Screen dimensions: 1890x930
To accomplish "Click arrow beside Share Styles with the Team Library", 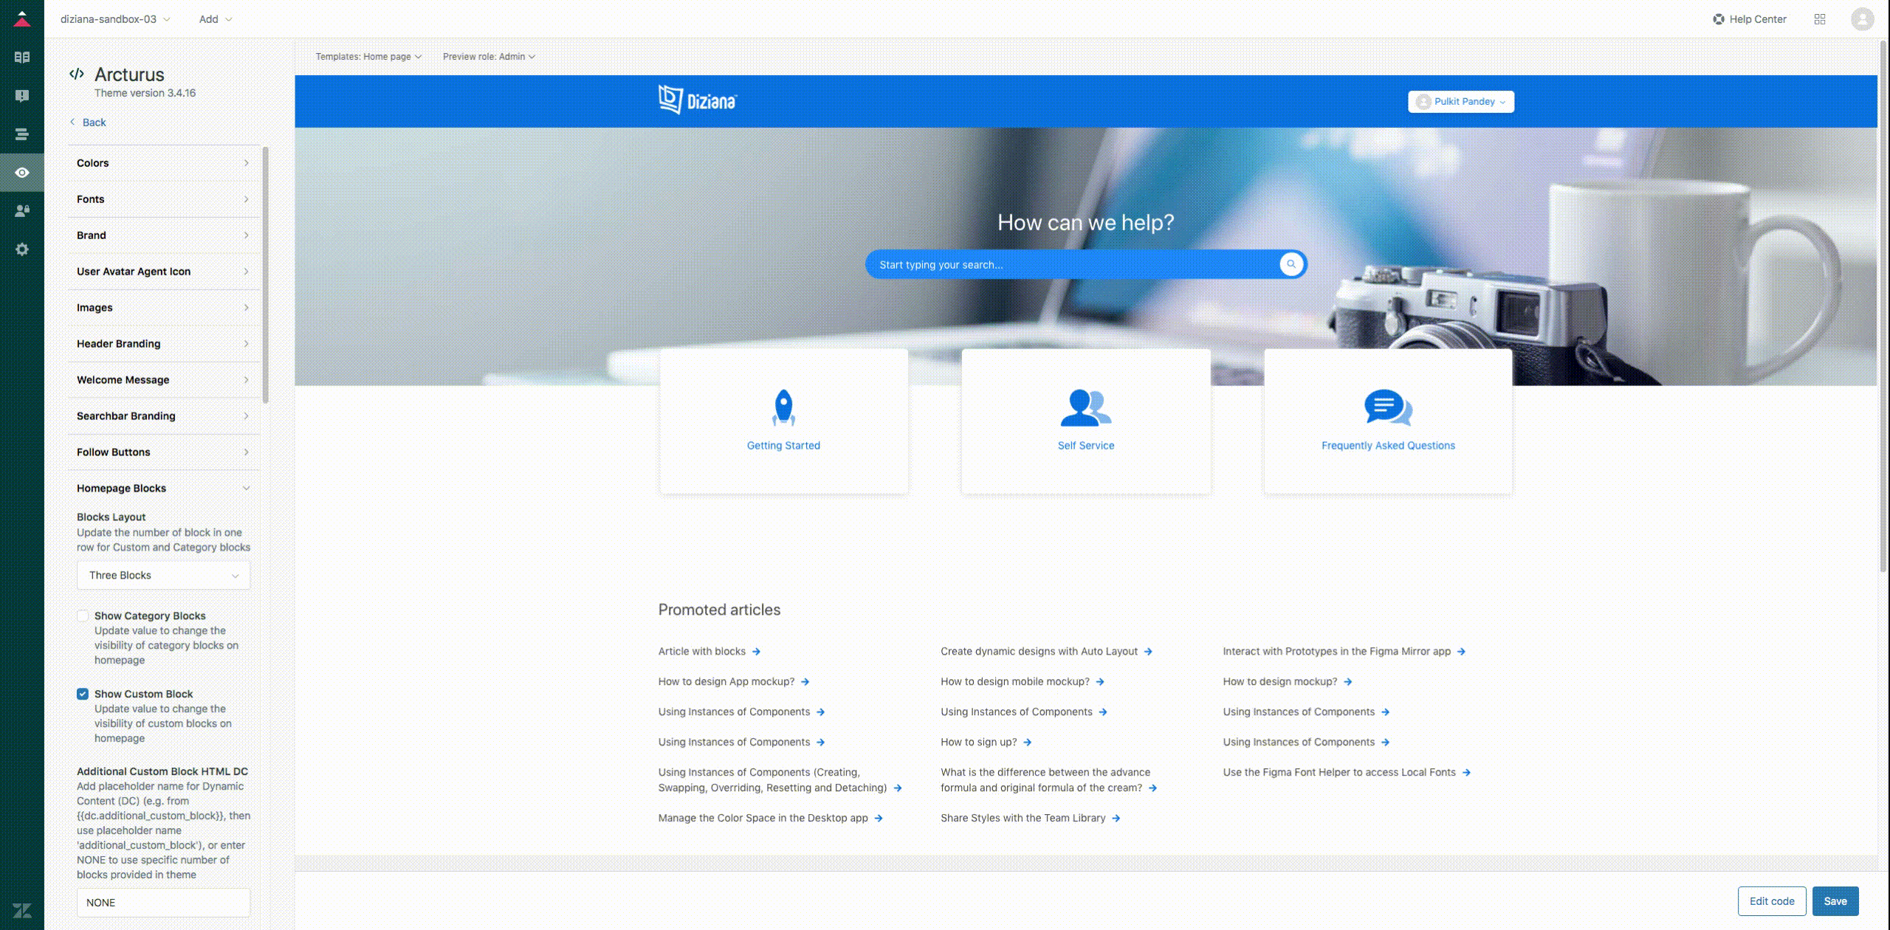I will tap(1116, 819).
